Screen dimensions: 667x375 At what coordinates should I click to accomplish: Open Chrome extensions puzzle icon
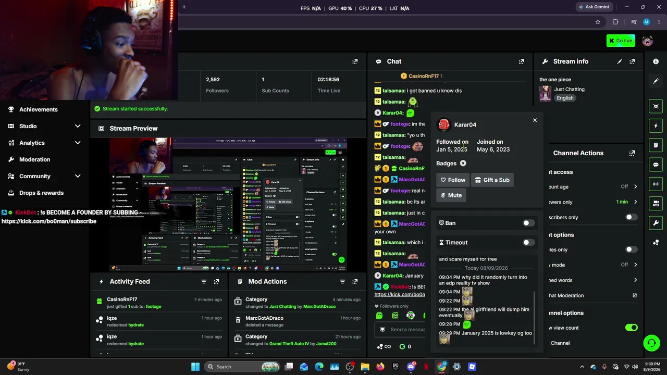(x=615, y=22)
